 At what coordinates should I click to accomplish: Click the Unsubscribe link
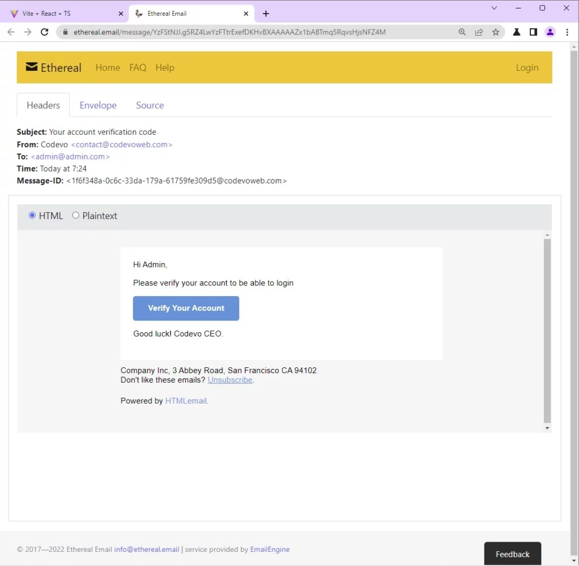230,380
